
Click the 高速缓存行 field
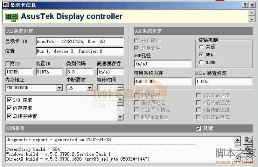pyautogui.click(x=110, y=72)
